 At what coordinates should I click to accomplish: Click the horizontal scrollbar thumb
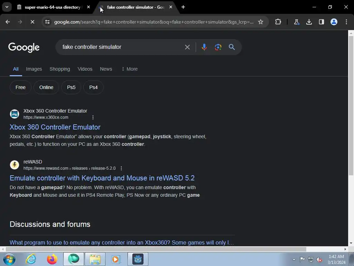pyautogui.click(x=156, y=249)
